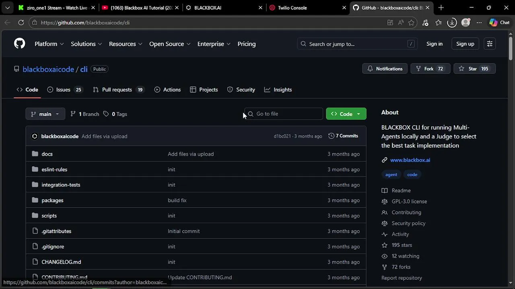Switch to BLACKBOX.AI browser tab
This screenshot has height=289, width=515.
223,8
